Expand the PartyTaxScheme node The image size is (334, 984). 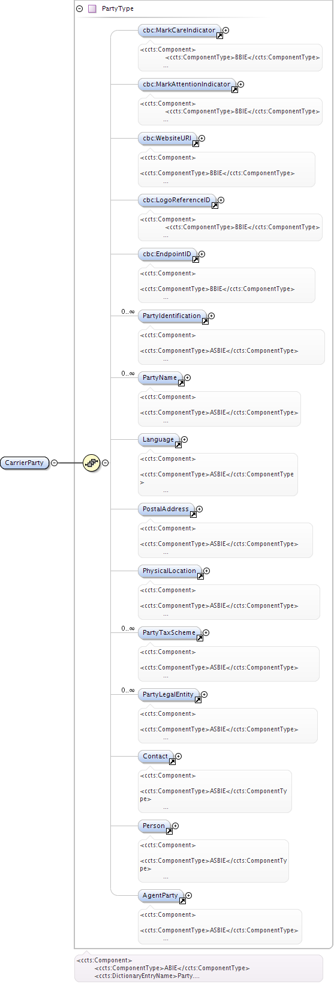coord(206,633)
